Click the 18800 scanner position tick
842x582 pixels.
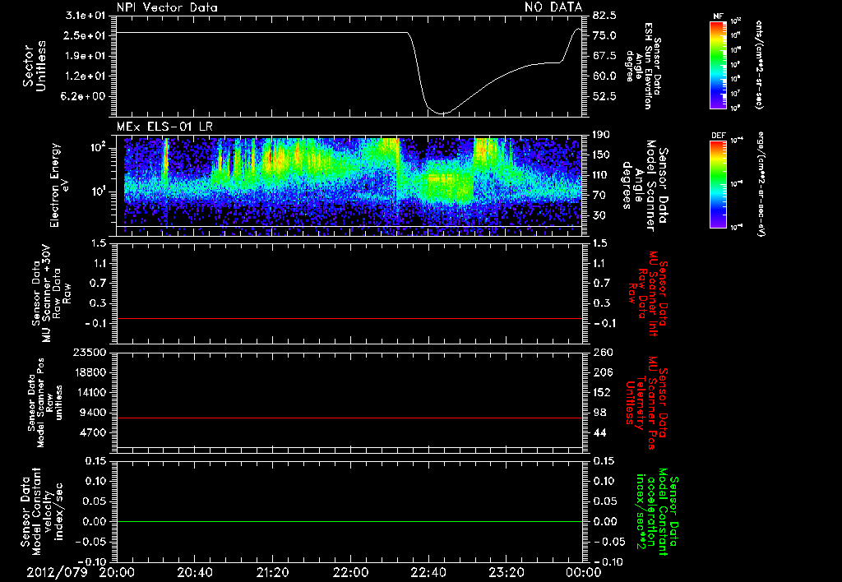click(x=90, y=372)
